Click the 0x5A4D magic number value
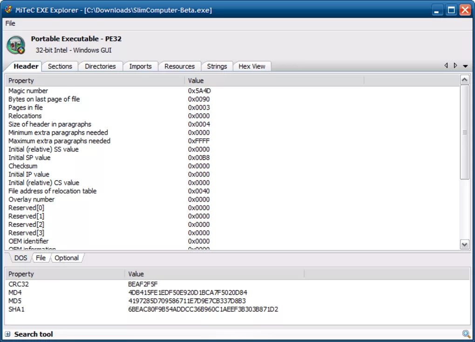 (199, 91)
